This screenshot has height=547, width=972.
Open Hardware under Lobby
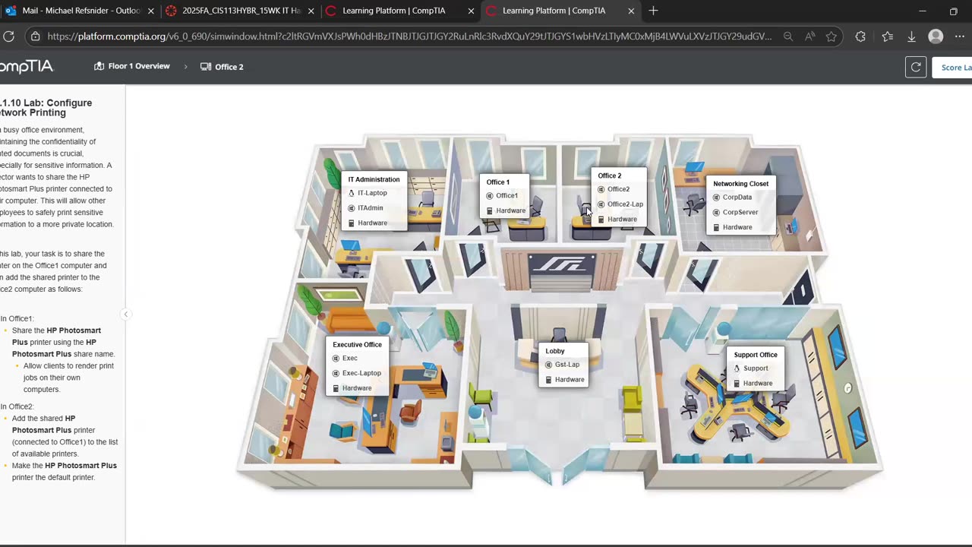(x=570, y=380)
